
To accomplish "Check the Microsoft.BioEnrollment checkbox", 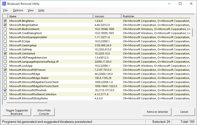I will pyautogui.click(x=5, y=29).
